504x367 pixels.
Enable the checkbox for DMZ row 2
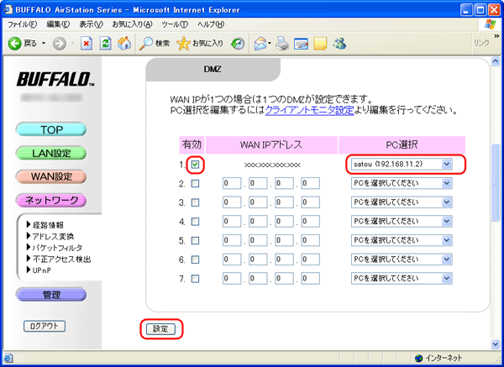click(195, 183)
